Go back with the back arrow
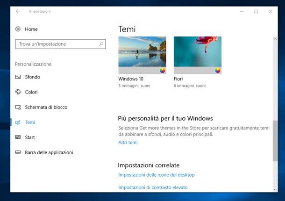 [x=18, y=11]
